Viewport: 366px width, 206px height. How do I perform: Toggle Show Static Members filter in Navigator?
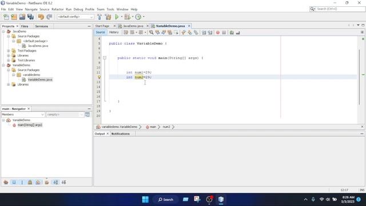tap(22, 182)
